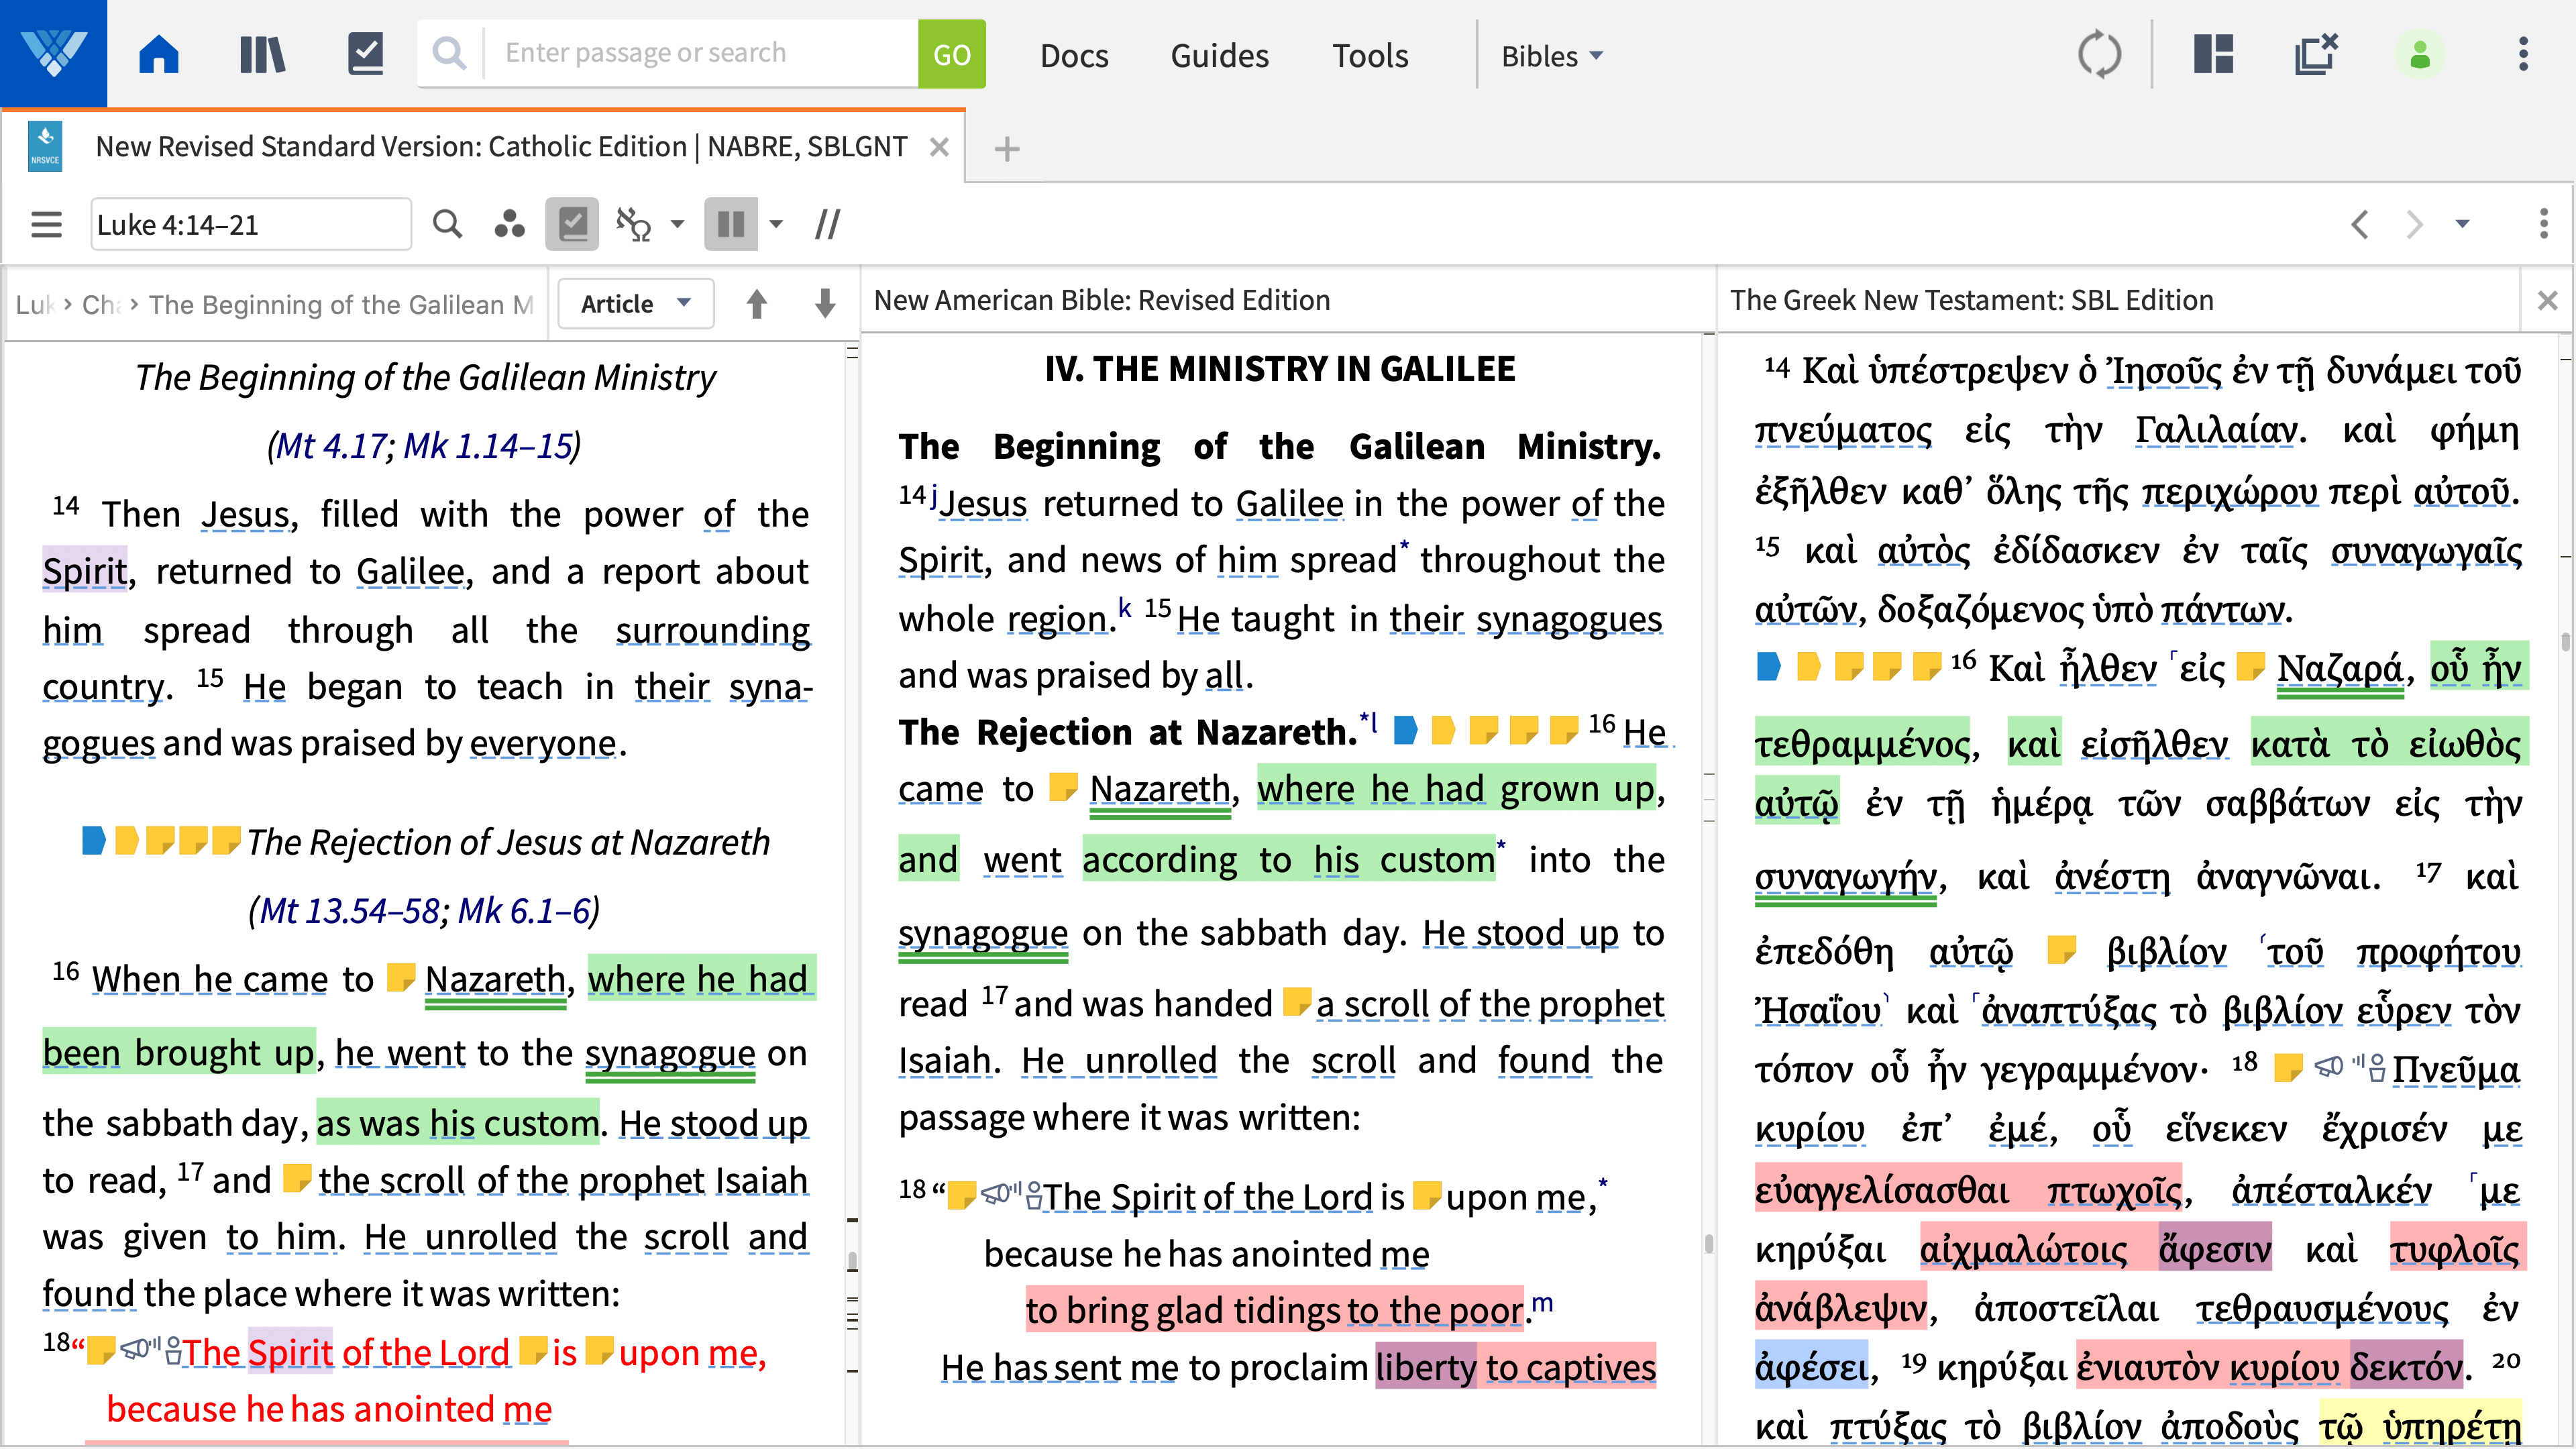Click the parallel resources slashes icon

pos(827,224)
